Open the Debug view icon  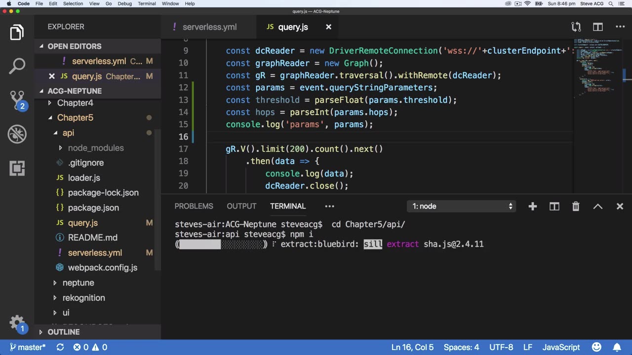click(17, 134)
